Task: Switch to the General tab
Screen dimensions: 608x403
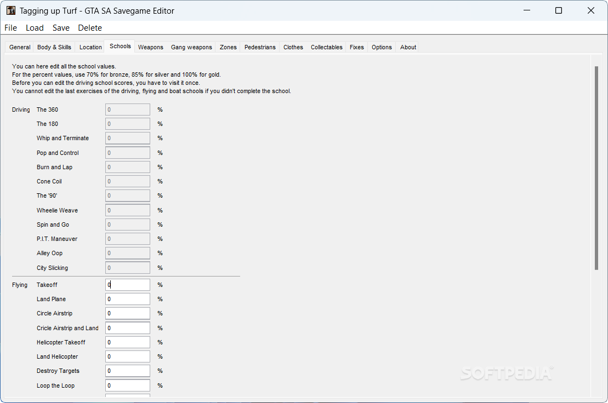Action: point(20,47)
